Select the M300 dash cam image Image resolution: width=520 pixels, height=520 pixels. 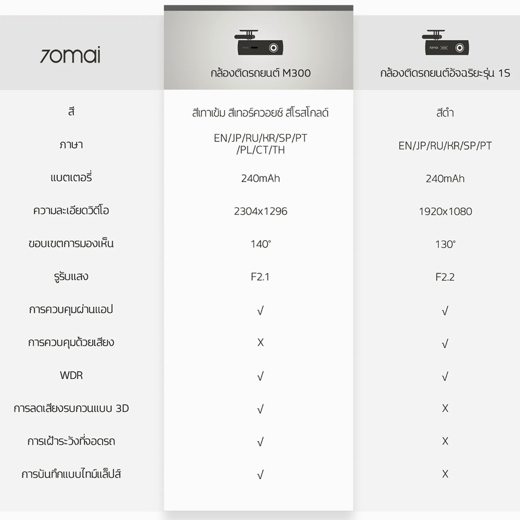point(258,43)
